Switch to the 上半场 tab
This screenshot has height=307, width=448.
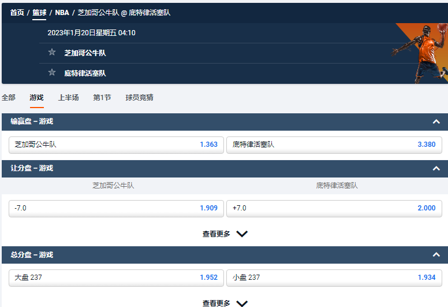pos(68,98)
